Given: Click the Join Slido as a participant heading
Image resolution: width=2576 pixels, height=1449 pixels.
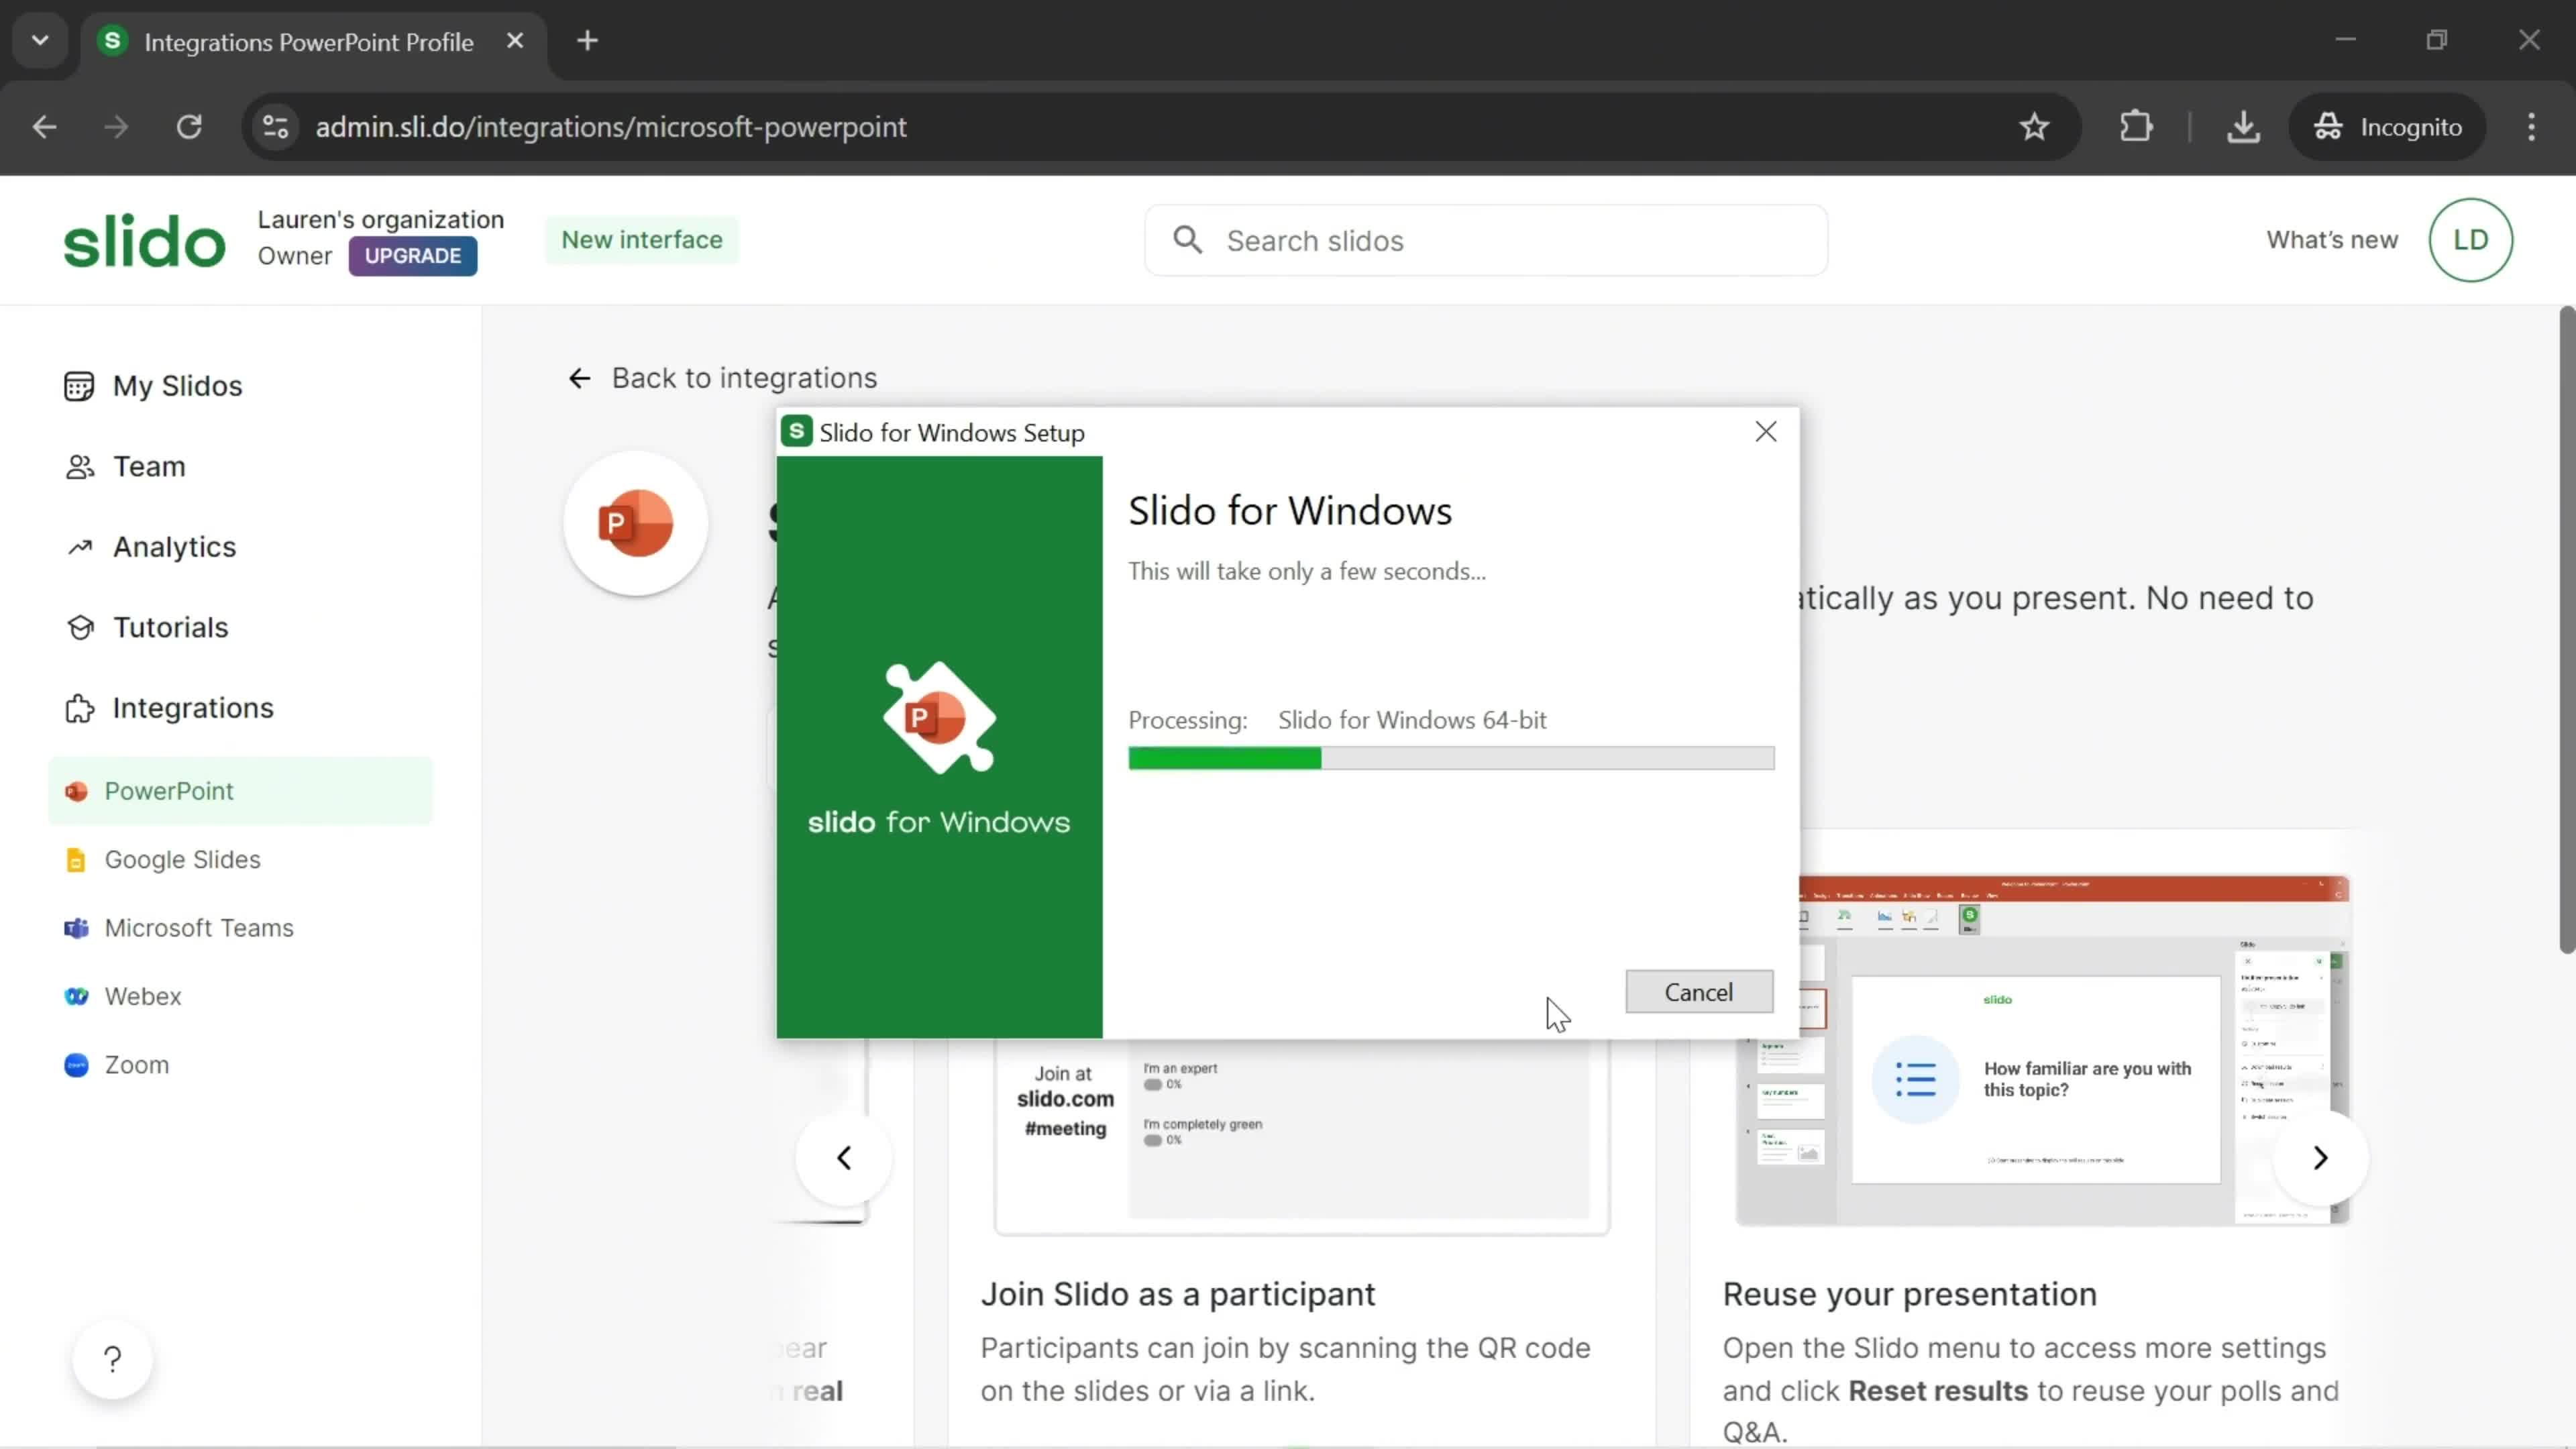Looking at the screenshot, I should [1177, 1294].
